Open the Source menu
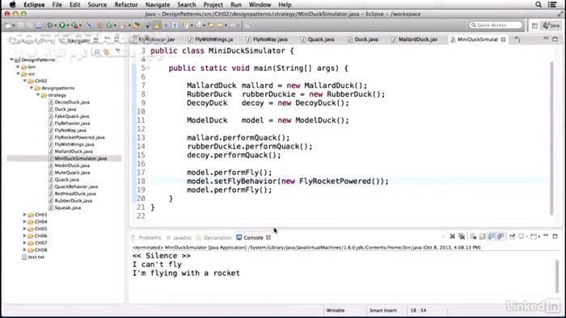The height and width of the screenshot is (318, 566). tap(97, 5)
